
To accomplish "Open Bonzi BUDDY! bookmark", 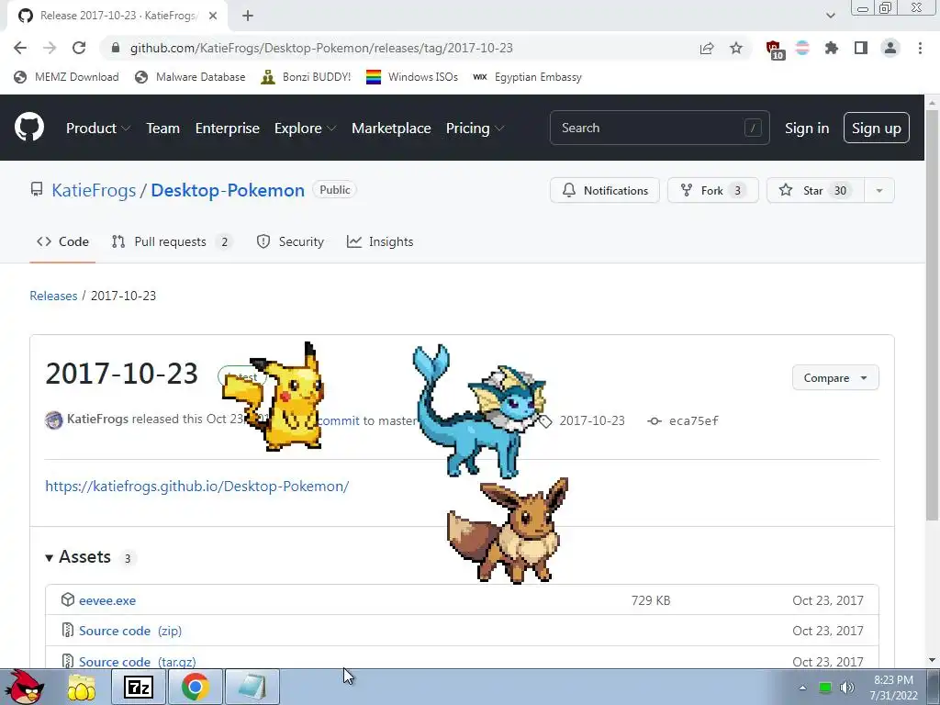I will [307, 77].
